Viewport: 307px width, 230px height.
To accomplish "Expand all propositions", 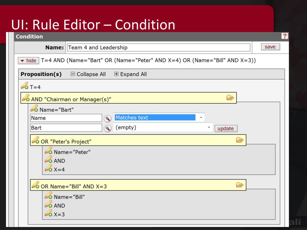I will [130, 74].
